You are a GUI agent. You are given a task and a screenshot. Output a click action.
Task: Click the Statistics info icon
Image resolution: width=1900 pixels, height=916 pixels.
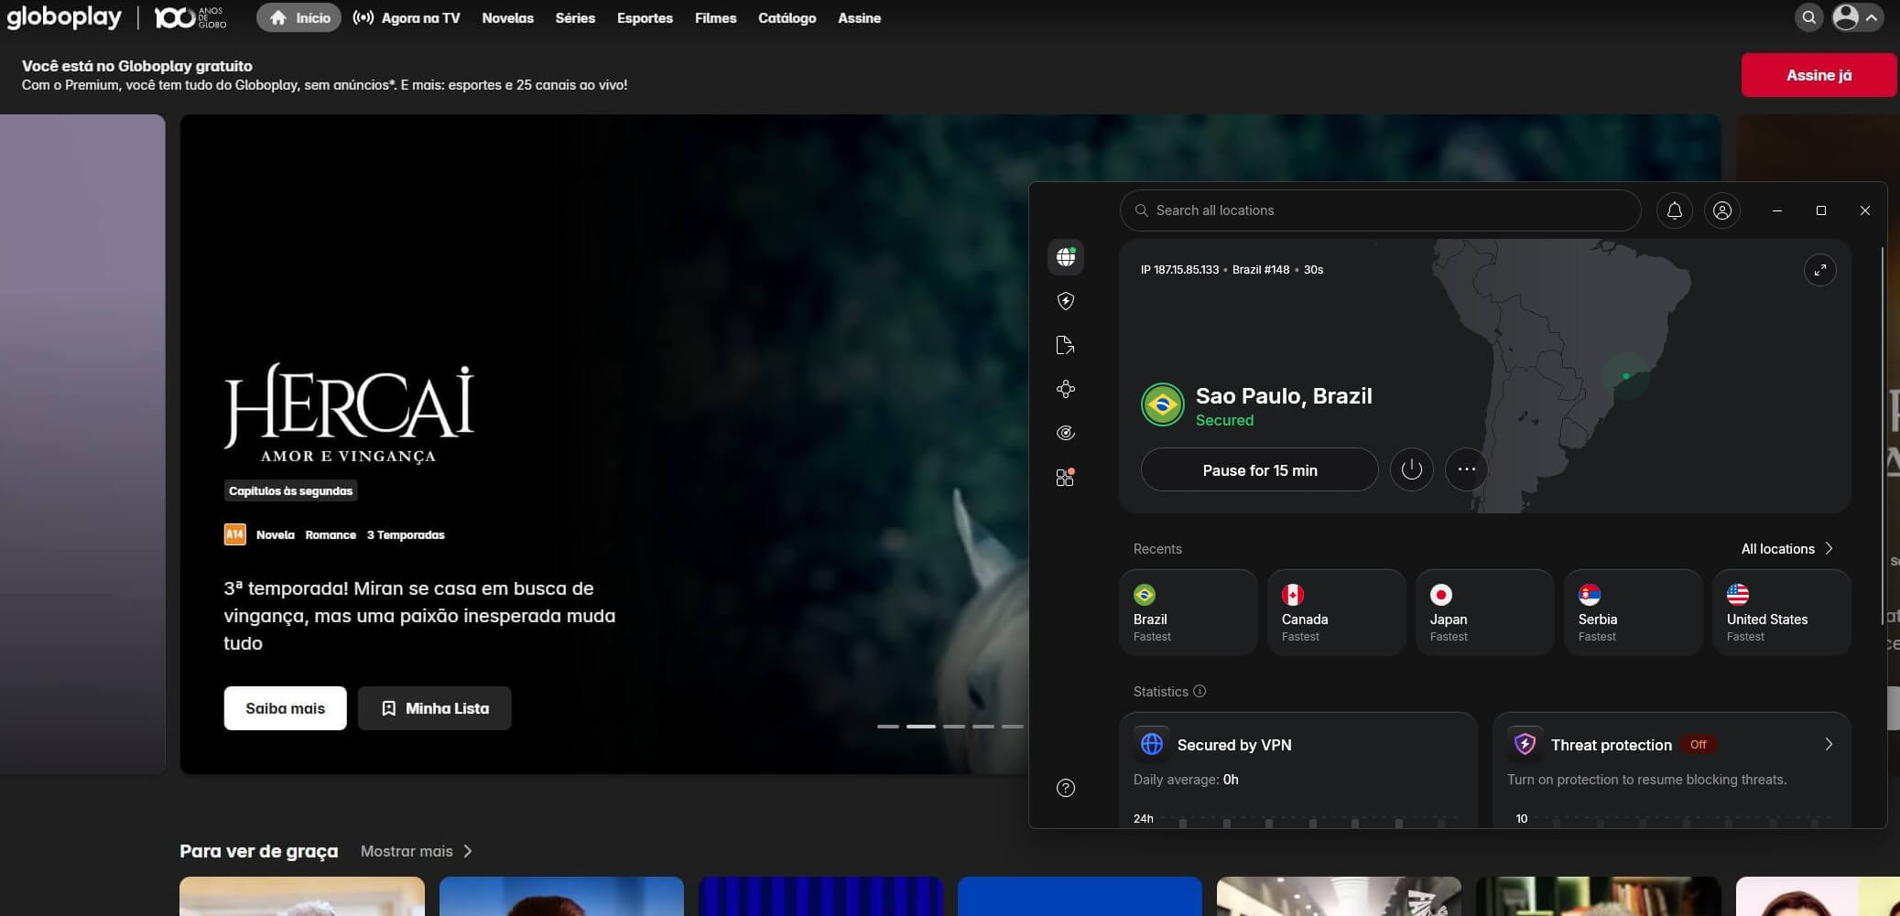[x=1200, y=691]
